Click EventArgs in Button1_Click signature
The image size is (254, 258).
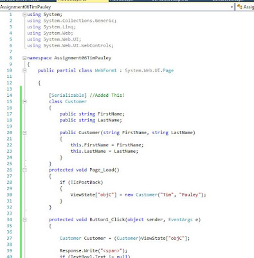pyautogui.click(x=180, y=220)
